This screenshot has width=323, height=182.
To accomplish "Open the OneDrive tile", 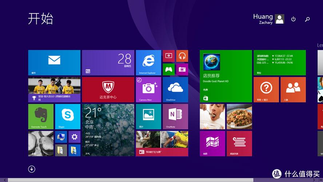I will point(176,90).
